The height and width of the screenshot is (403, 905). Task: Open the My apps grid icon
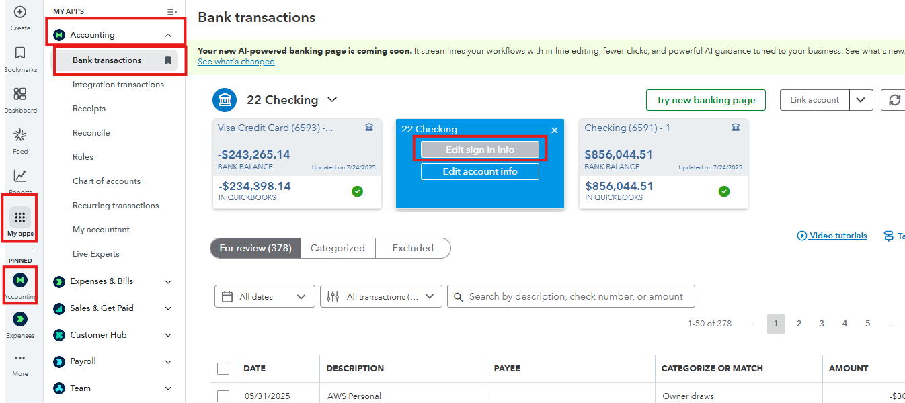tap(20, 218)
